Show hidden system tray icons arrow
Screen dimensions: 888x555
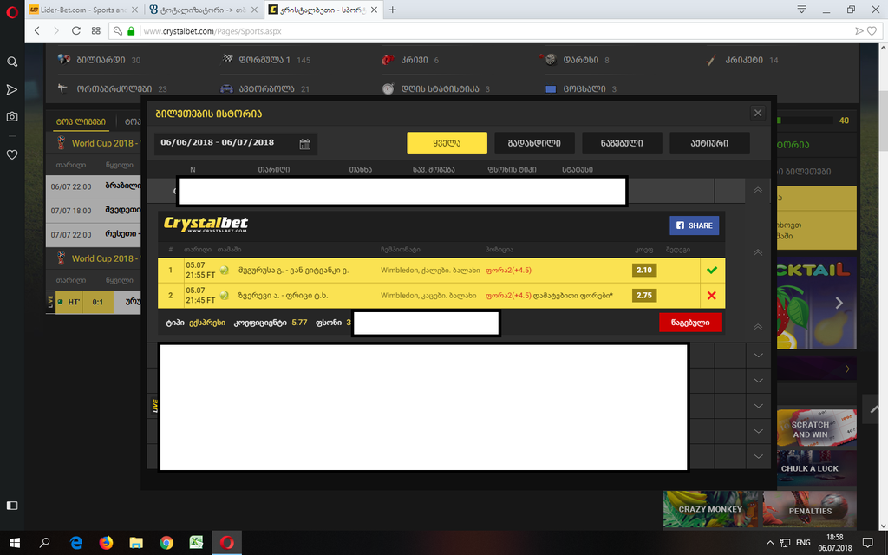[770, 543]
